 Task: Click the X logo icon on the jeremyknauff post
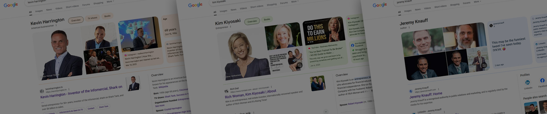click(491, 25)
